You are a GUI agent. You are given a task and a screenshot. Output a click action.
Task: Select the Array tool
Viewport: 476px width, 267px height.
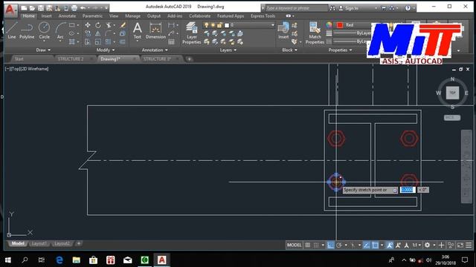click(108, 42)
